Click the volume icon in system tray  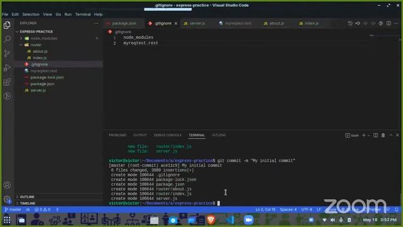(332, 220)
